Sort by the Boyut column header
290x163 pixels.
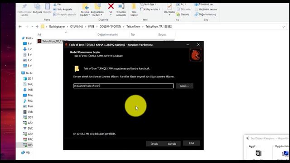(x=162, y=34)
